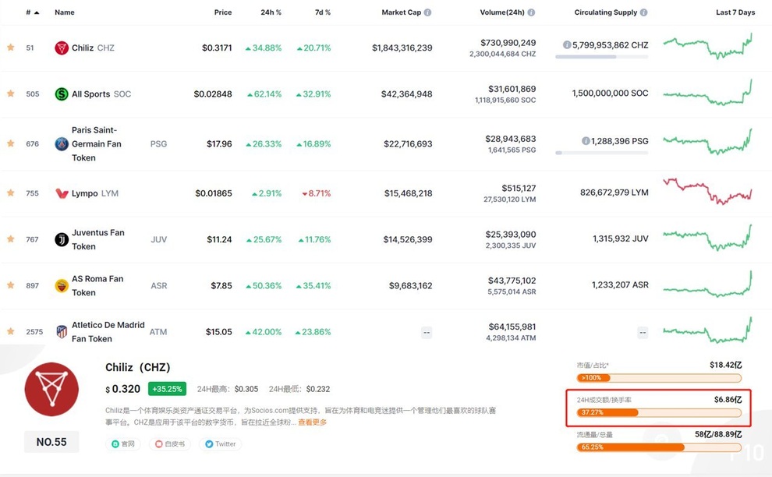Click the NO.55 rank badge

(51, 442)
